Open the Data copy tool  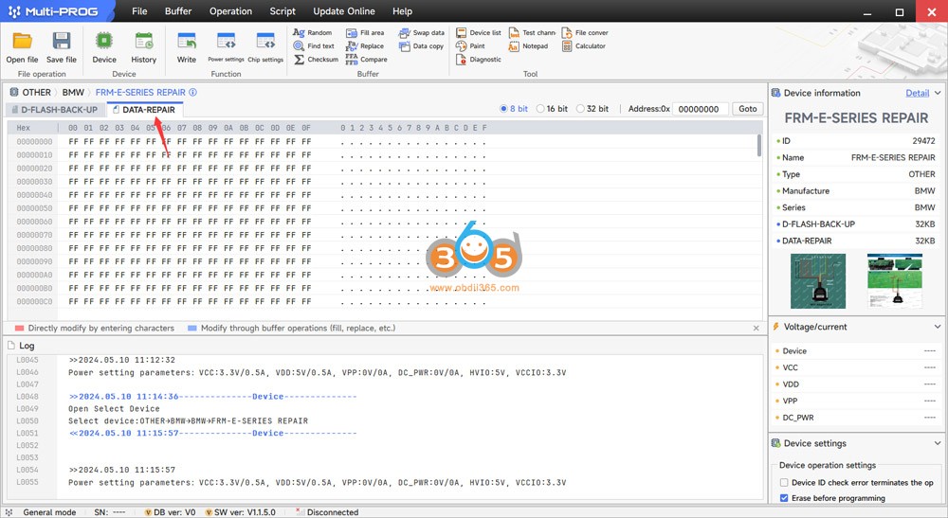422,45
